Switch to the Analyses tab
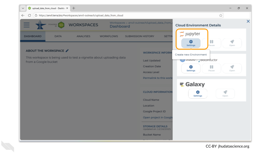The height and width of the screenshot is (153, 272). click(x=83, y=36)
